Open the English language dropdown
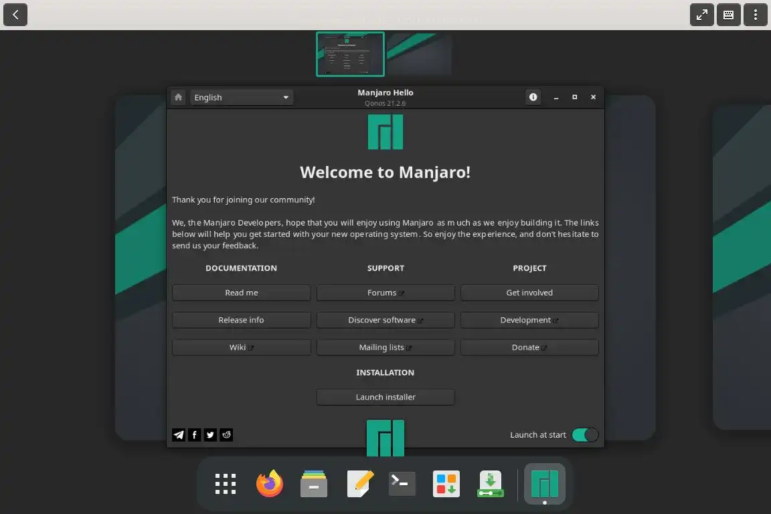The image size is (771, 514). (242, 98)
